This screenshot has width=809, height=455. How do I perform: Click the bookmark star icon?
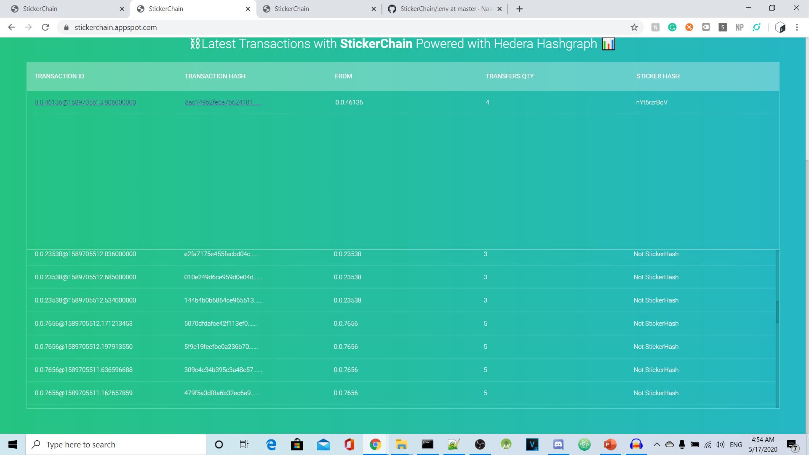coord(634,27)
